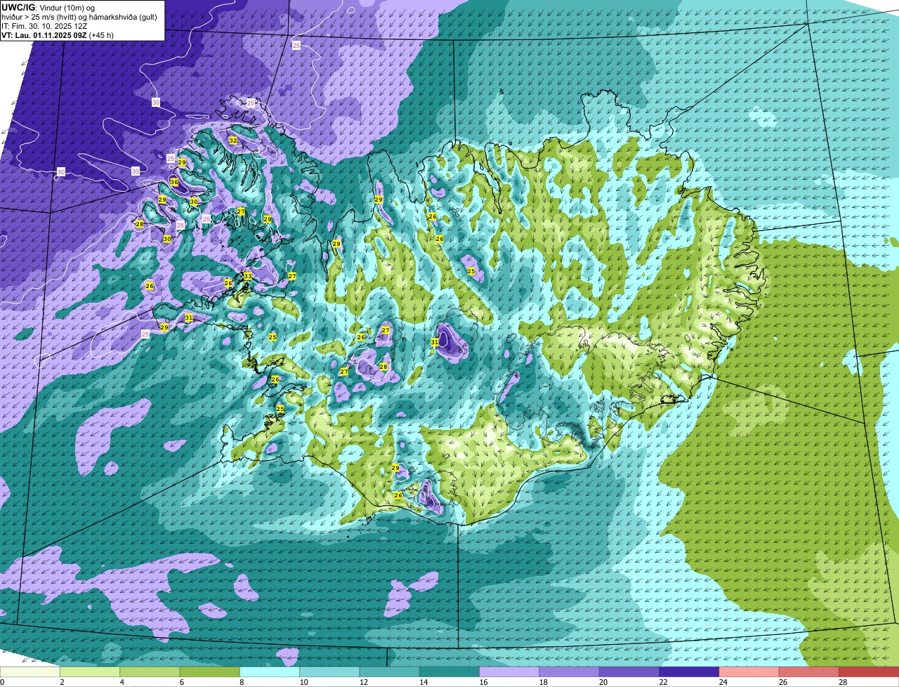Click the 16–18 m/s lavender legend swatch
Image resolution: width=899 pixels, height=687 pixels.
click(509, 672)
